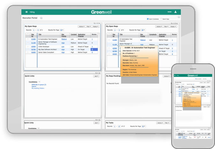Open req 616BR link in left table
The height and width of the screenshot is (149, 215).
[x=33, y=39]
